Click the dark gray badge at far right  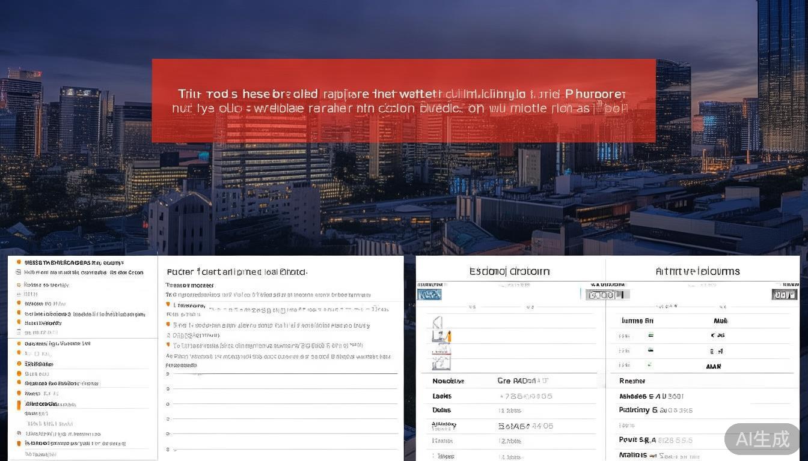tap(784, 294)
